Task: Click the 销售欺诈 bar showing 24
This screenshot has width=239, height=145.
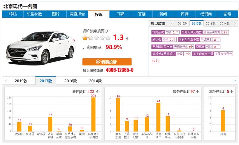Action: (x=158, y=117)
